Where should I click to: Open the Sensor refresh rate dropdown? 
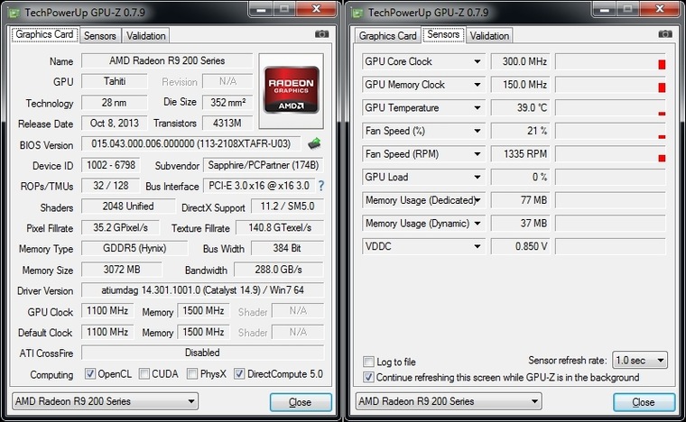[x=640, y=361]
